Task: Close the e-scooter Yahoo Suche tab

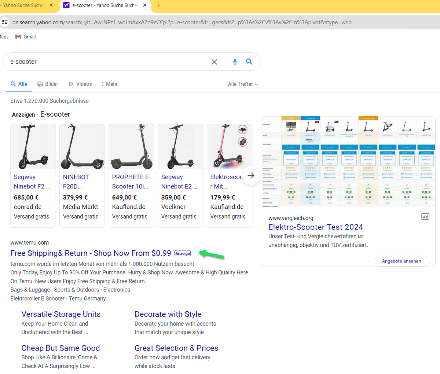Action: 145,5
